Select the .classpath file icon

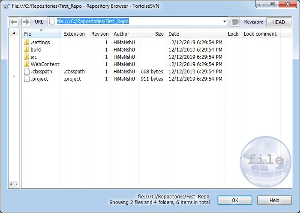(x=27, y=71)
